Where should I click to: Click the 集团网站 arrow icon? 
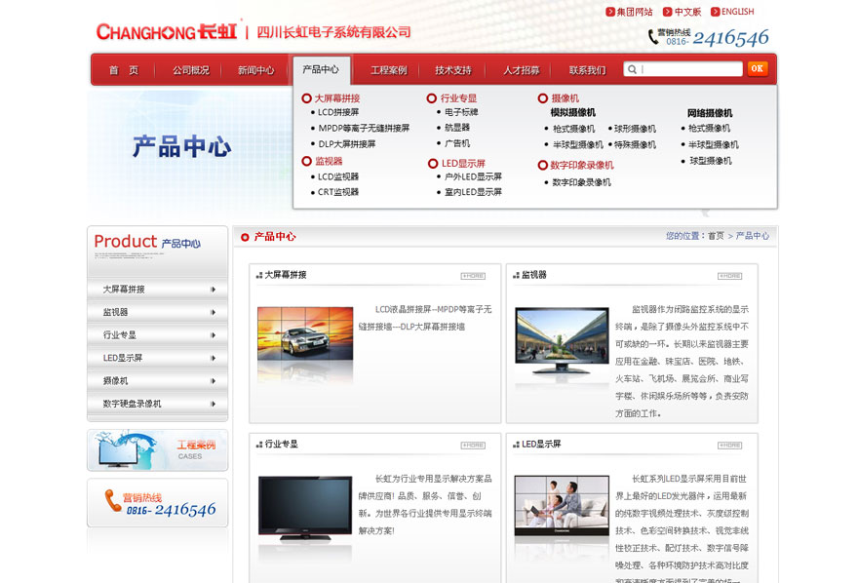click(x=610, y=12)
